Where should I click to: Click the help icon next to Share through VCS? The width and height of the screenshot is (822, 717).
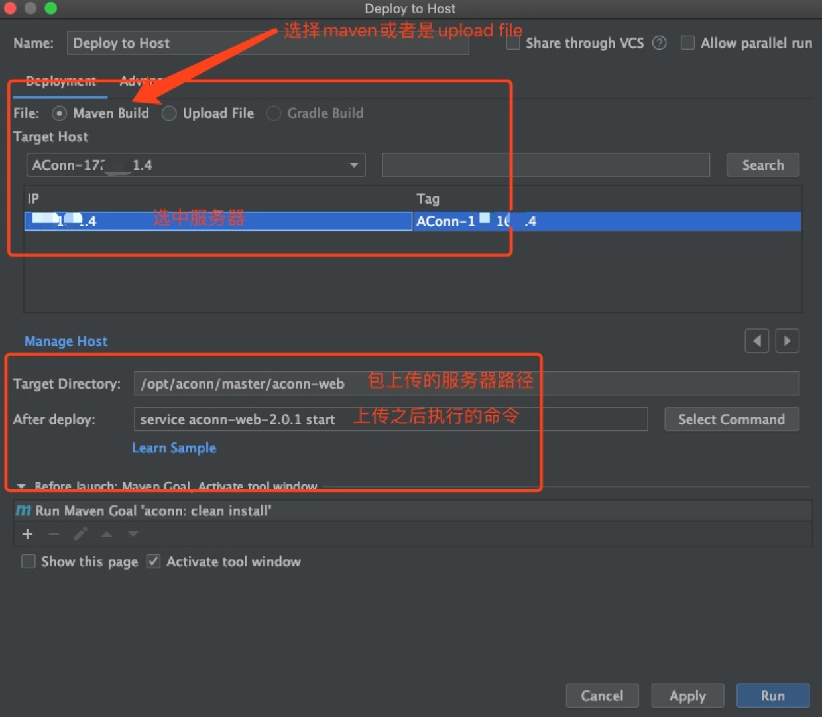(x=659, y=43)
